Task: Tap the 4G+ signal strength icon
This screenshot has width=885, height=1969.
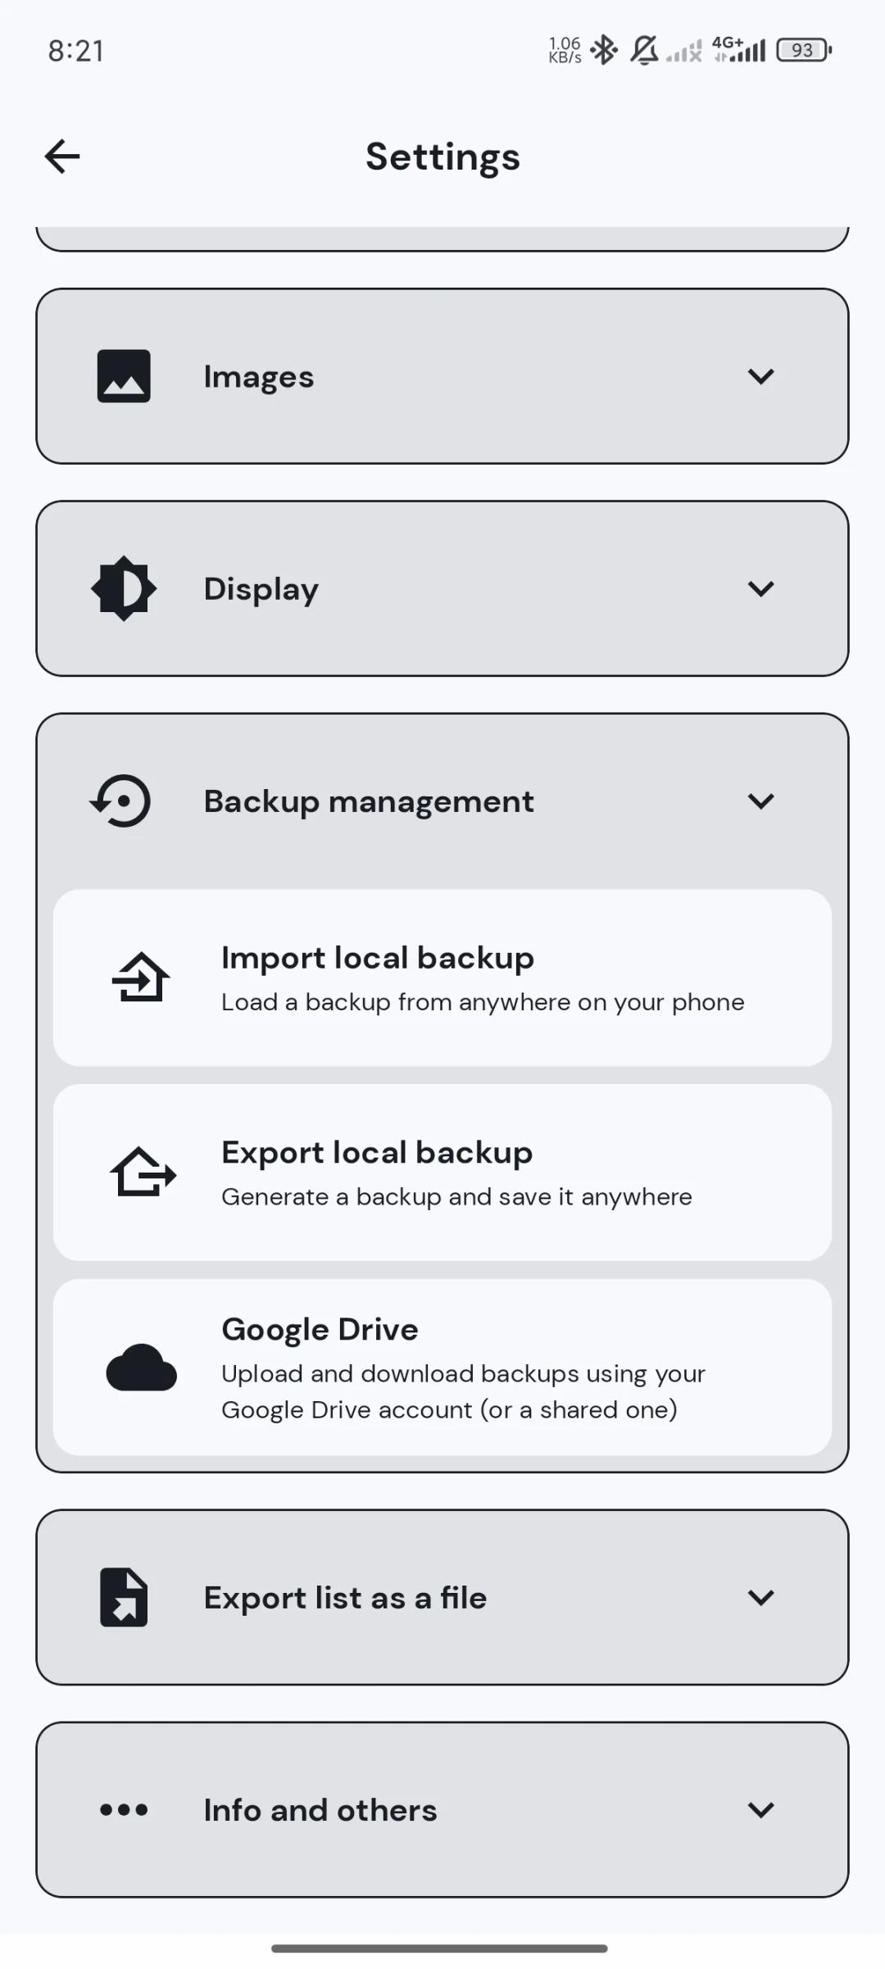Action: (x=739, y=50)
